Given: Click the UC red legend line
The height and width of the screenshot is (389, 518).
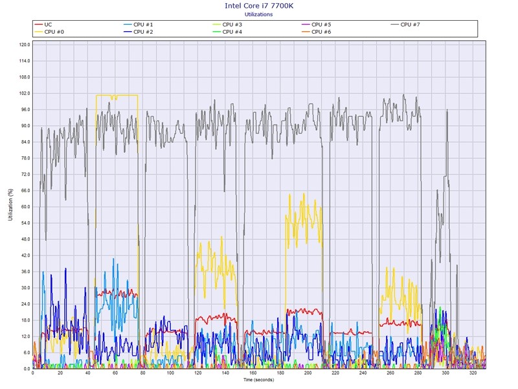Looking at the screenshot, I should [38, 25].
